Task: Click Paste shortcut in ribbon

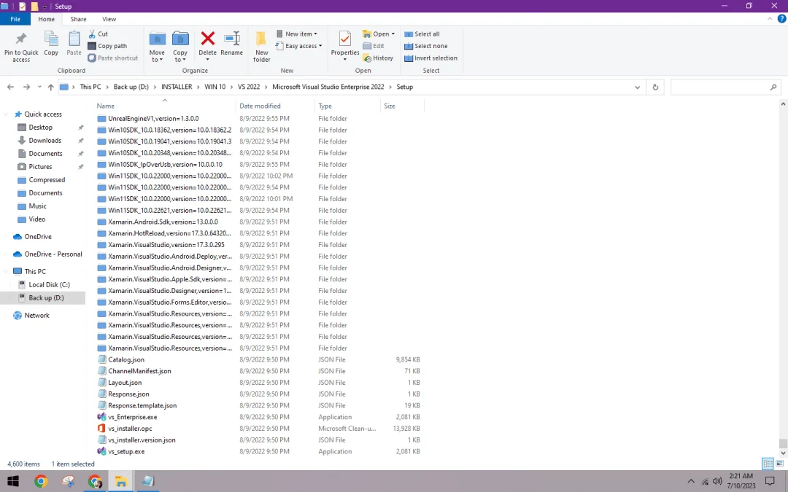Action: pyautogui.click(x=112, y=58)
